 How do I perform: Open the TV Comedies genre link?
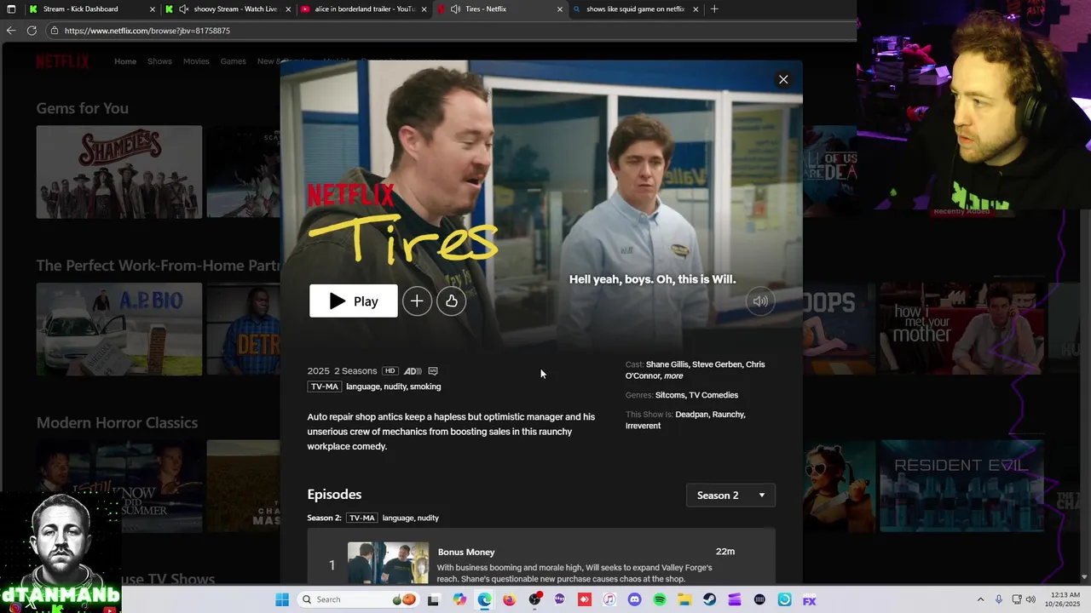coord(713,395)
